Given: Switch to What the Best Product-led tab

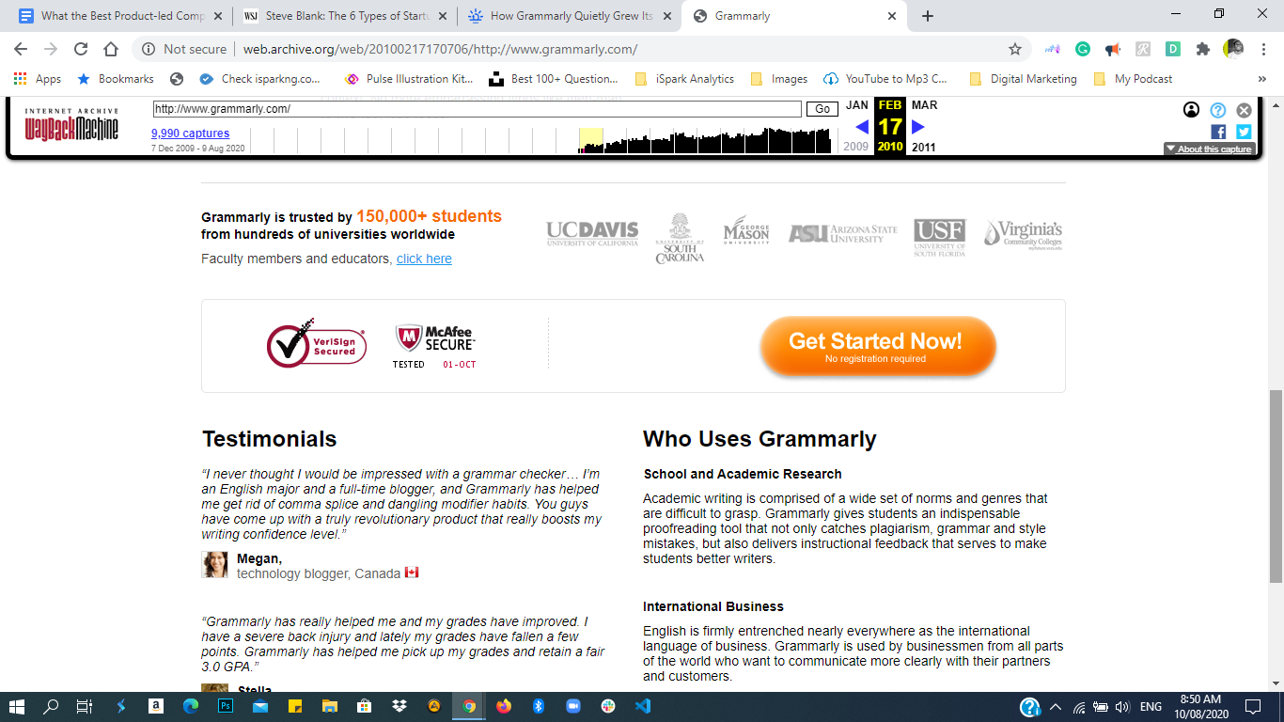Looking at the screenshot, I should tap(121, 16).
